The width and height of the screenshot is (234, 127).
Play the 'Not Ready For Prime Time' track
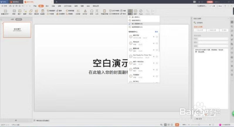coord(130,56)
